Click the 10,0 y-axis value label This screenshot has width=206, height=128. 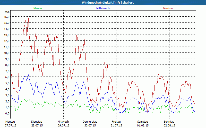7,53
